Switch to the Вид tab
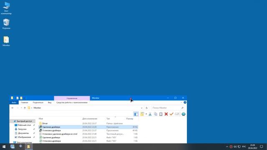The height and width of the screenshot is (150, 267). coord(50,102)
